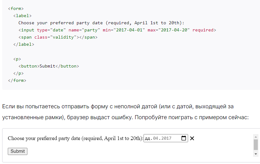This screenshot has height=164, width=260.
Task: Click the red "required" attribute in code
Action: 203,30
